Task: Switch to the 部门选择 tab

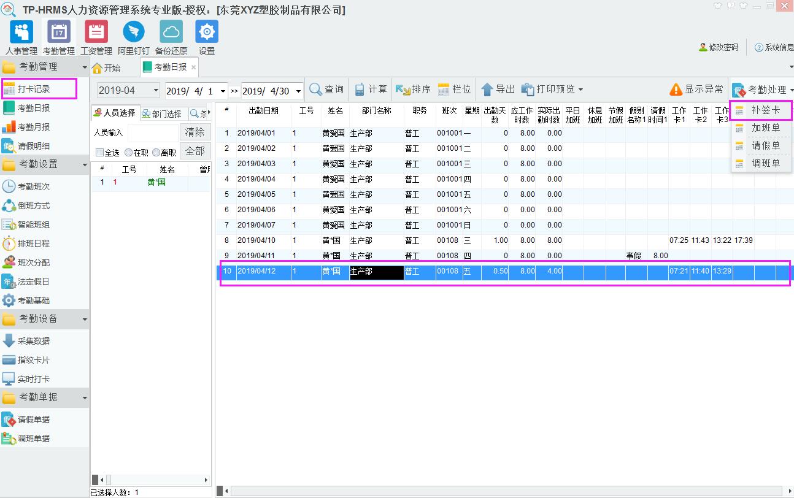Action: click(162, 113)
